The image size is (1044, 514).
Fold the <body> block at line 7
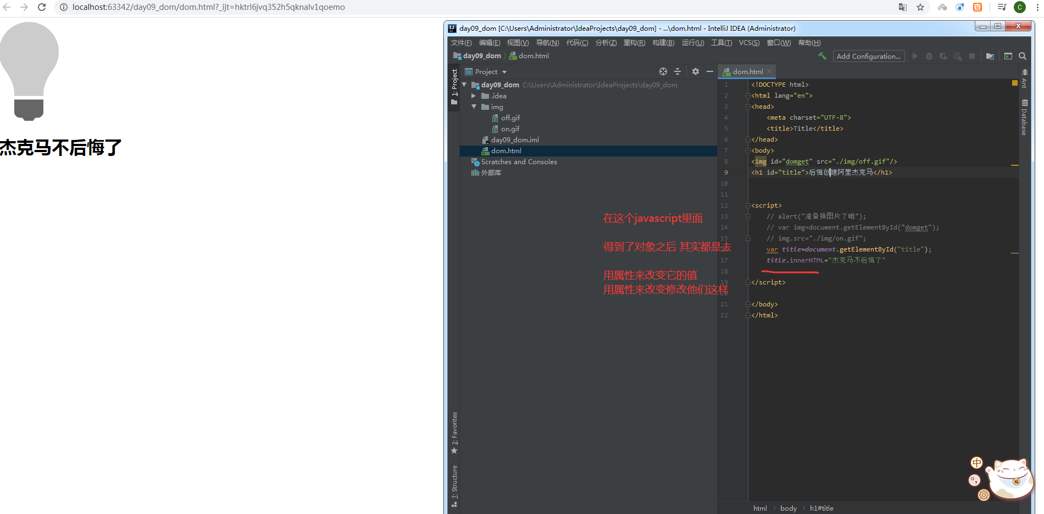coord(748,150)
